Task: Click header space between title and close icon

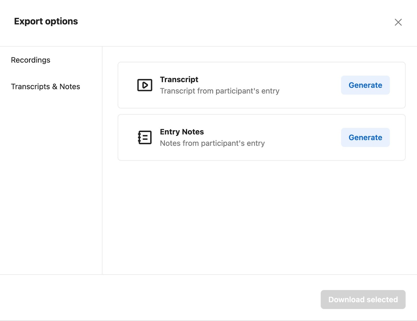Action: click(x=235, y=22)
